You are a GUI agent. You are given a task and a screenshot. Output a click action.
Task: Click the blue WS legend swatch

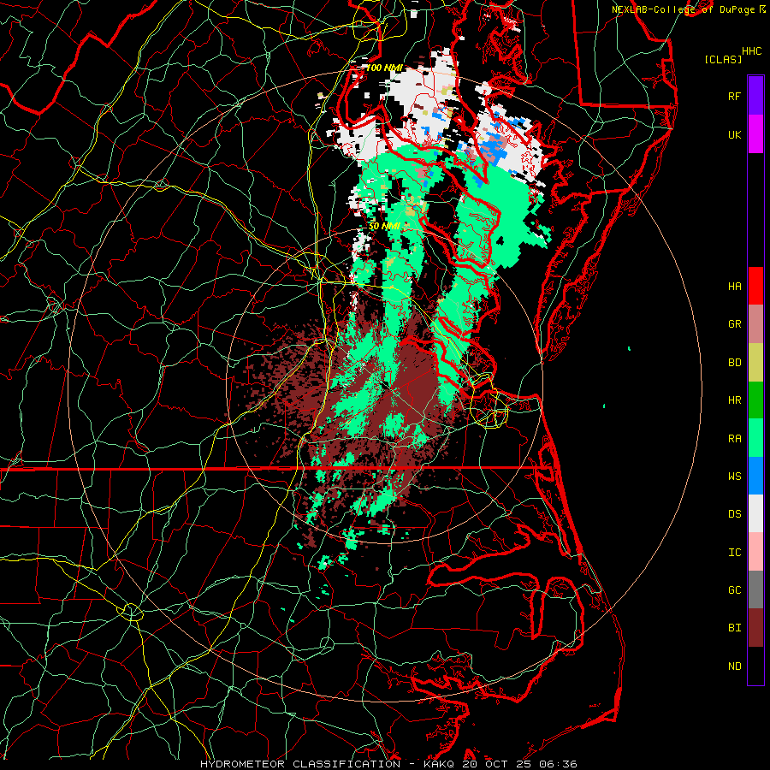coord(755,476)
